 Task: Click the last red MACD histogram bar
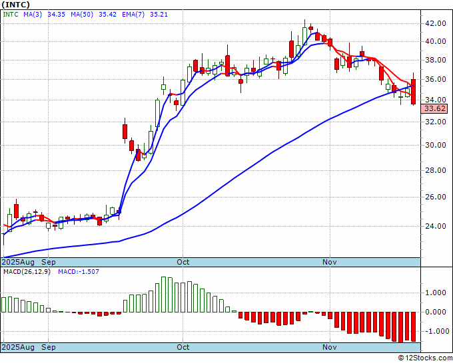(414, 326)
